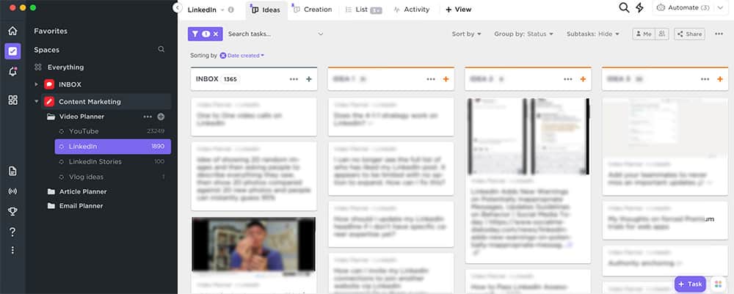
Task: Open INBOX column options ellipsis
Action: pos(294,79)
